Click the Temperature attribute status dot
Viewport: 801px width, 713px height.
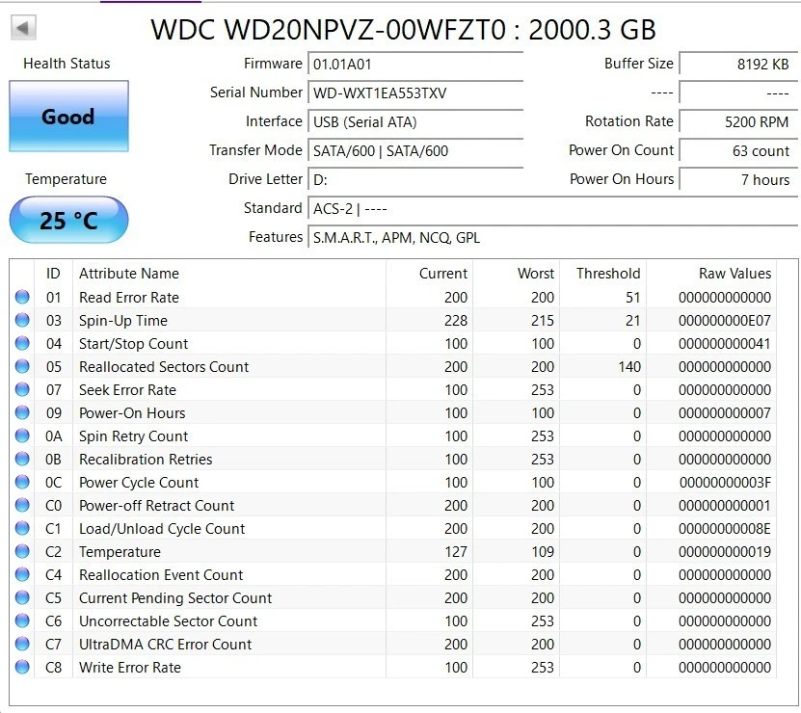(21, 551)
